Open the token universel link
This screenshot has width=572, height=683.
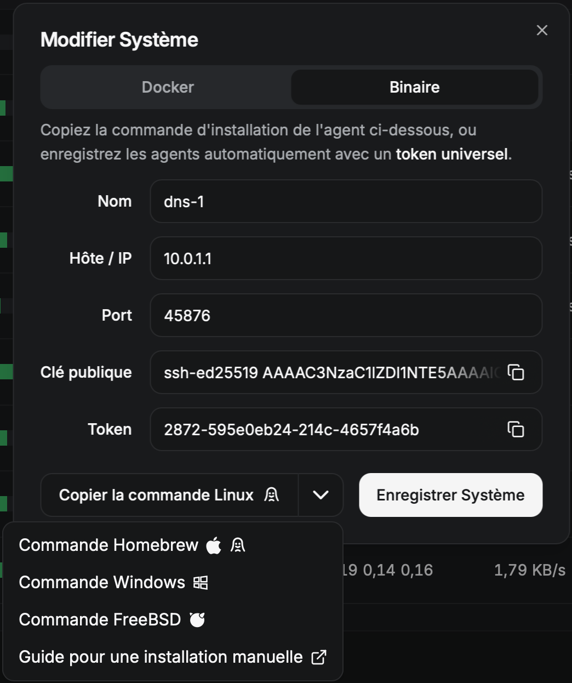[x=452, y=154]
